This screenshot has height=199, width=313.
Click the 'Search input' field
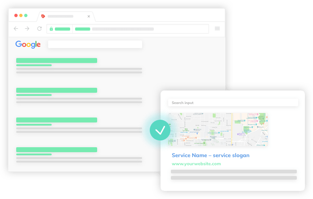(x=233, y=103)
